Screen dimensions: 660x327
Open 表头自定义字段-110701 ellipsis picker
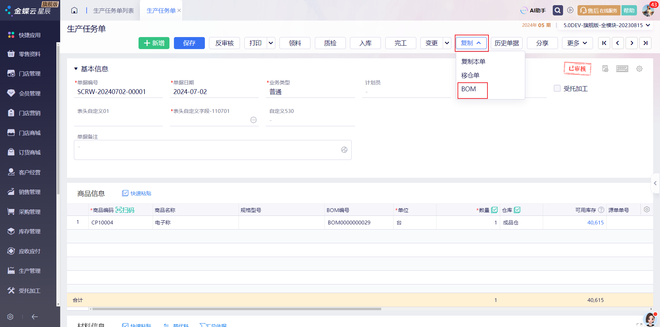coord(253,120)
